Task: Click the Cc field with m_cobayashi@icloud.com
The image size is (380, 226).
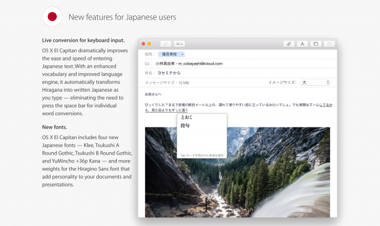Action: (237, 64)
